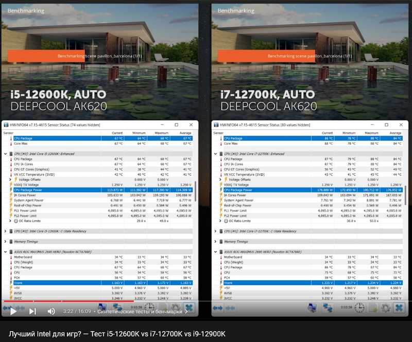Viewport: 412px width, 342px height.
Task: Click the expand-columns arrows icon in i7-12700K HWiNFO toolbar
Action: [217, 308]
